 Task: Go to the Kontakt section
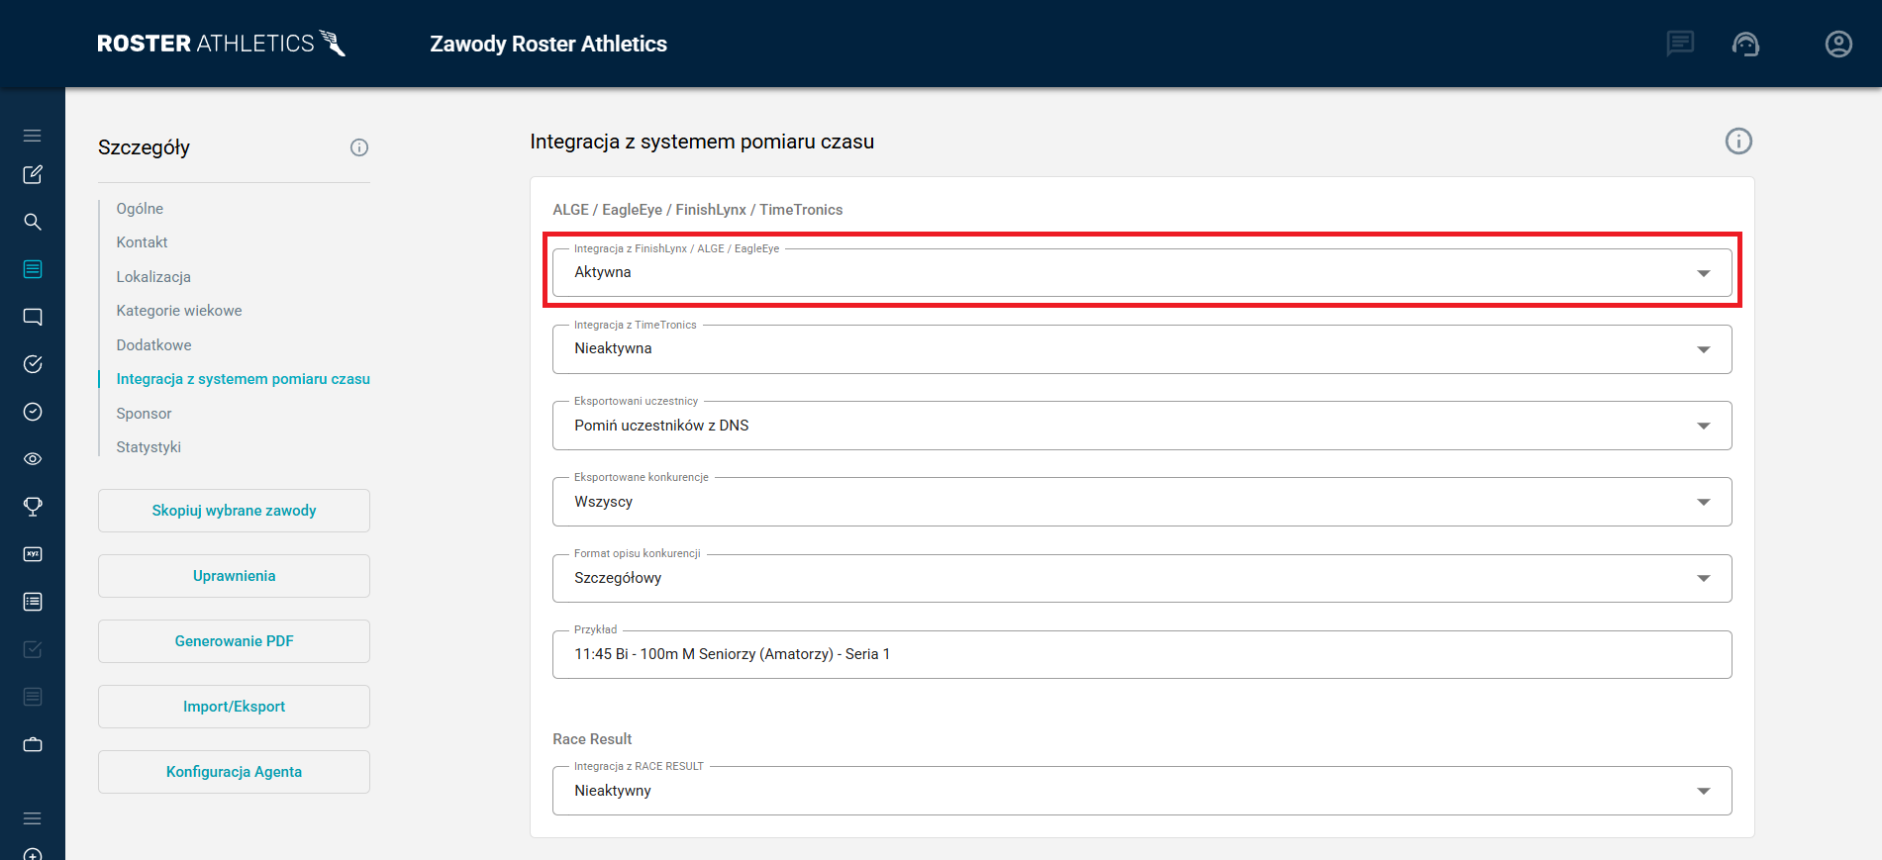[x=142, y=242]
